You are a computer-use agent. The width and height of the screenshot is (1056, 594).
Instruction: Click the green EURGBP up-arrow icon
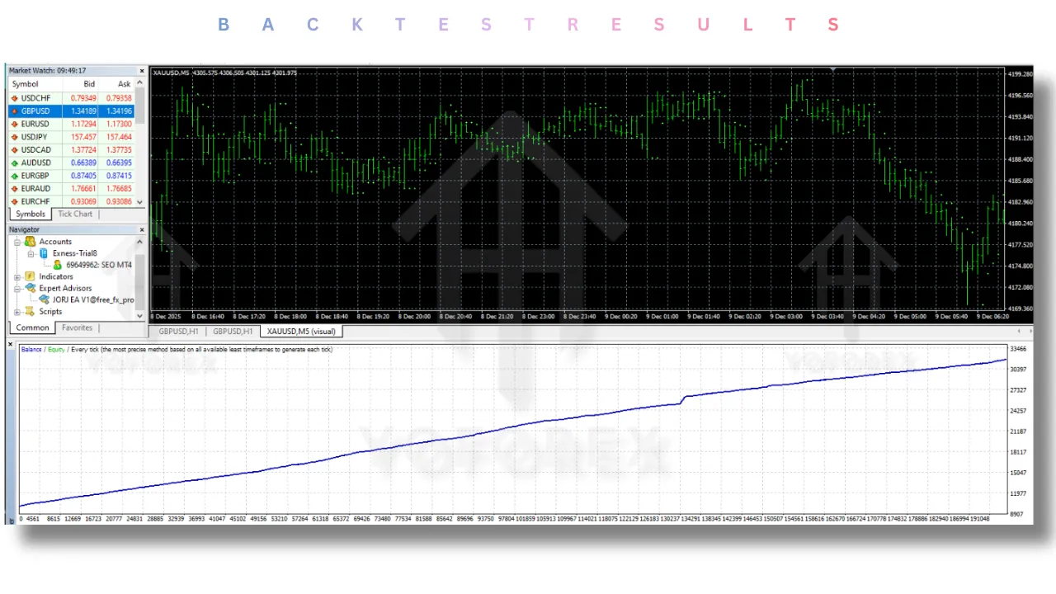[x=15, y=176]
